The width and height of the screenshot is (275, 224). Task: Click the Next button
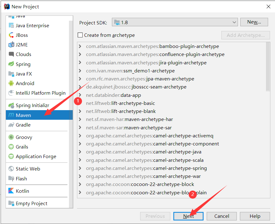(188, 216)
